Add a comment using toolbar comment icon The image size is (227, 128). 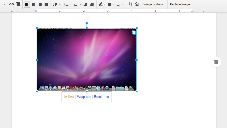click(18, 4)
